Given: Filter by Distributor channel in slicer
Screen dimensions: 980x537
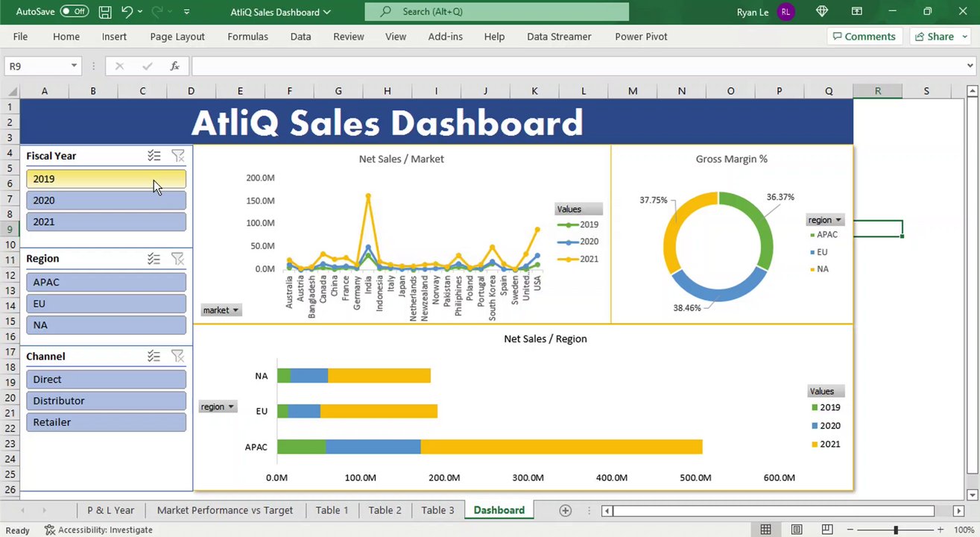Looking at the screenshot, I should (x=106, y=401).
